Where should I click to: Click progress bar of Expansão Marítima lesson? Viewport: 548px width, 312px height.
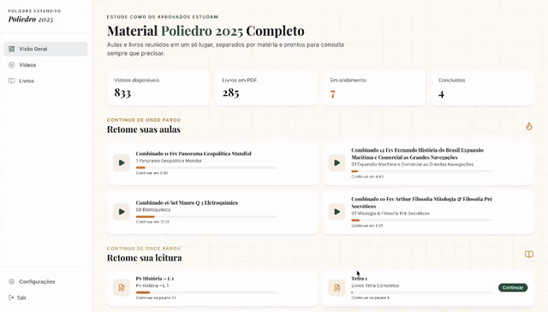click(422, 171)
